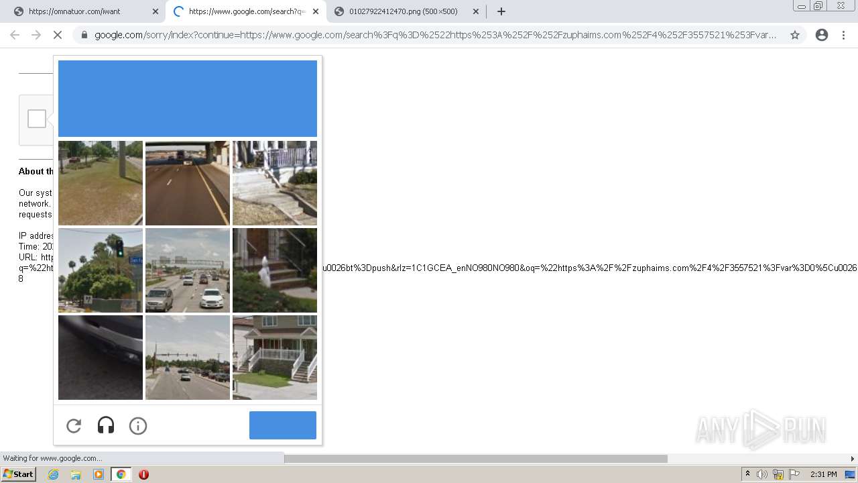This screenshot has height=483, width=858.
Task: Click the network tray icon
Action: pyautogui.click(x=778, y=474)
